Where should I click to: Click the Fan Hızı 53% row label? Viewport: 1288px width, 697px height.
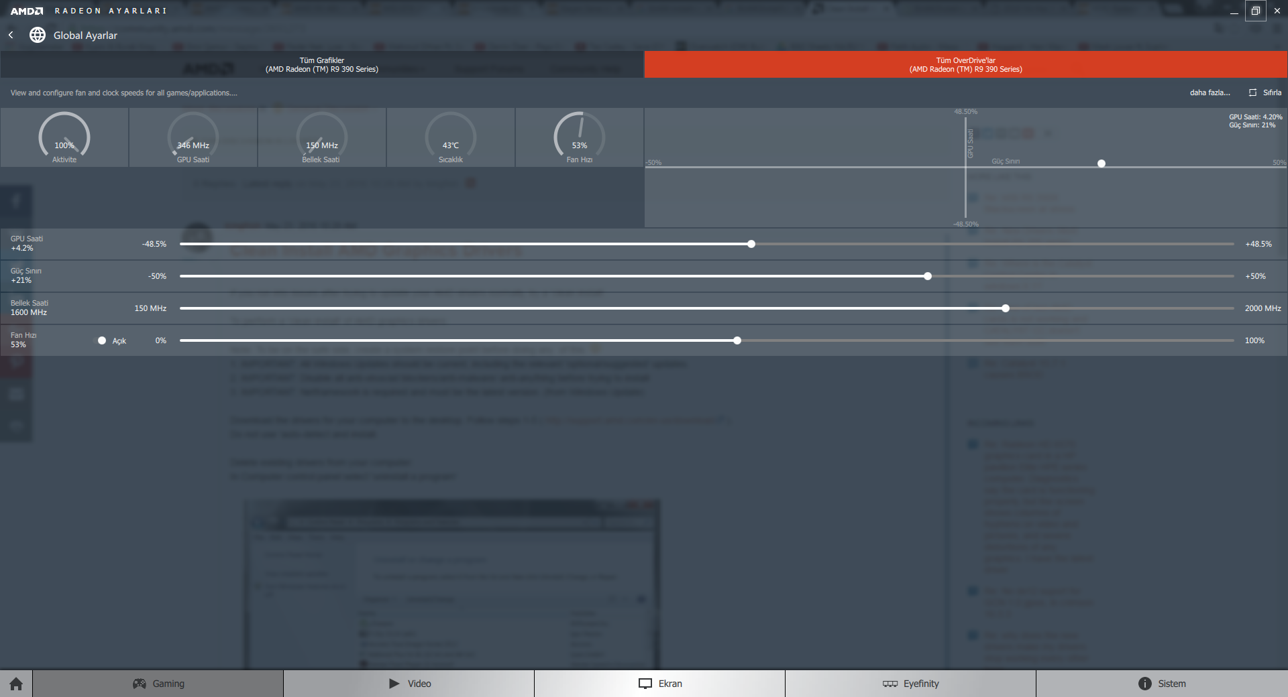23,340
